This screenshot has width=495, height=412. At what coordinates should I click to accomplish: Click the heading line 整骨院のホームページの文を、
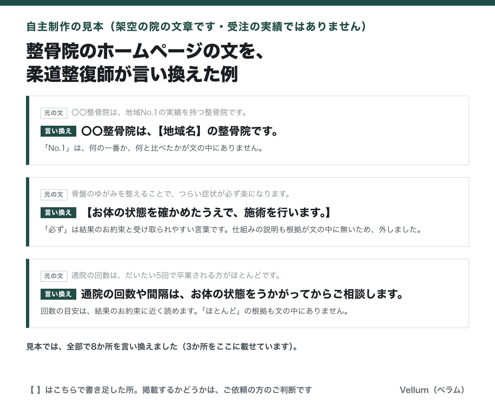tap(146, 51)
